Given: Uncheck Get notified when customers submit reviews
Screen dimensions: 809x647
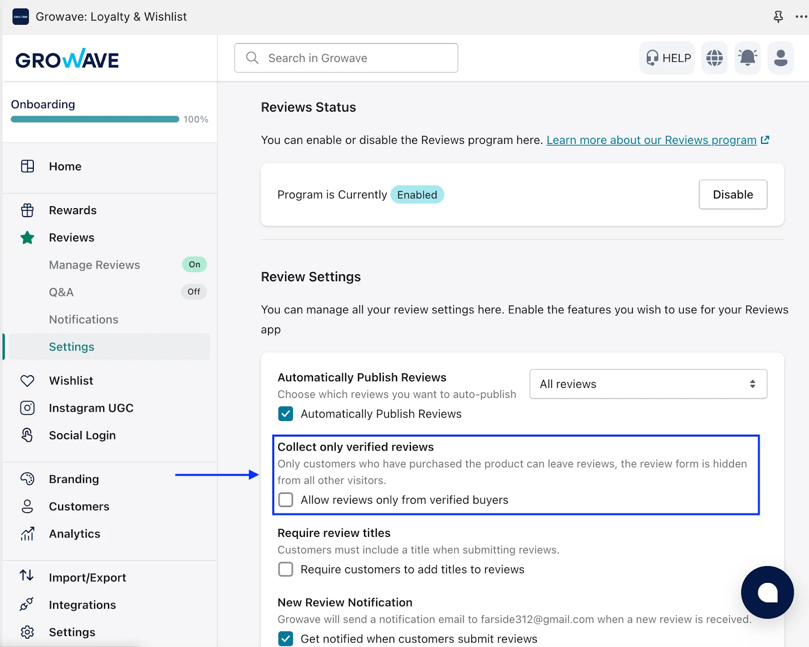Looking at the screenshot, I should coord(286,638).
